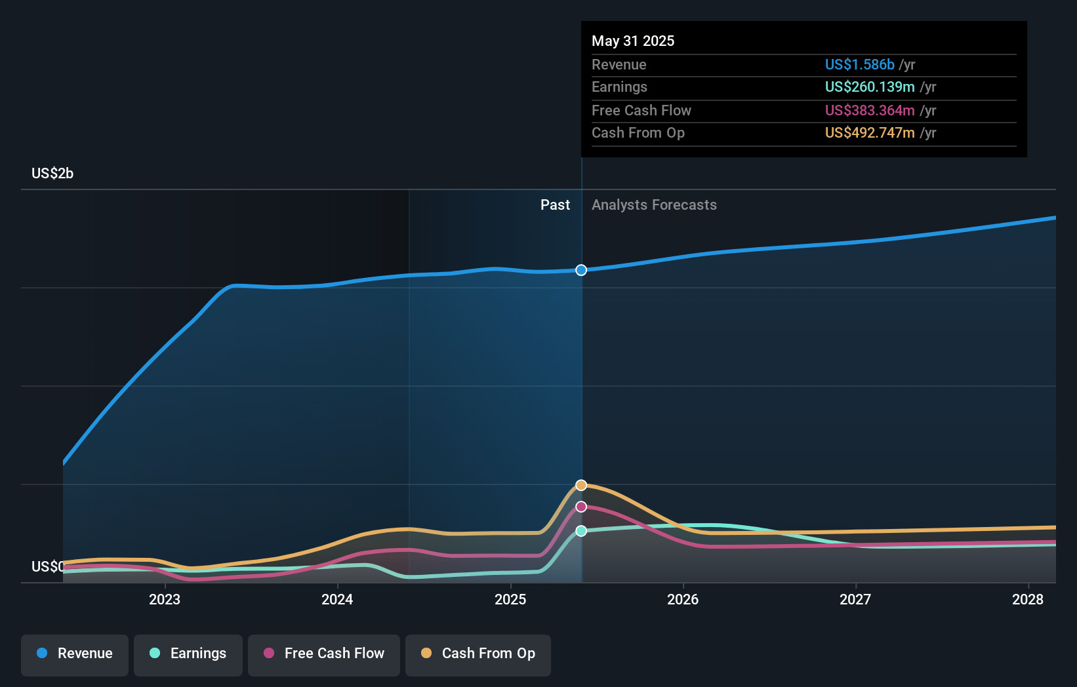The image size is (1077, 687).
Task: Click the 2023 x-axis label
Action: point(165,599)
